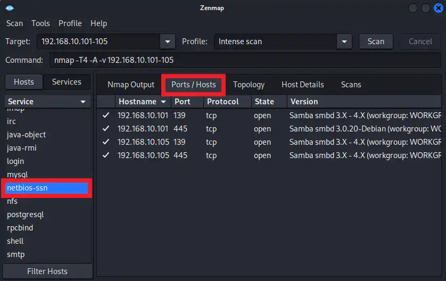Expand the Target dropdown arrow

coord(168,42)
